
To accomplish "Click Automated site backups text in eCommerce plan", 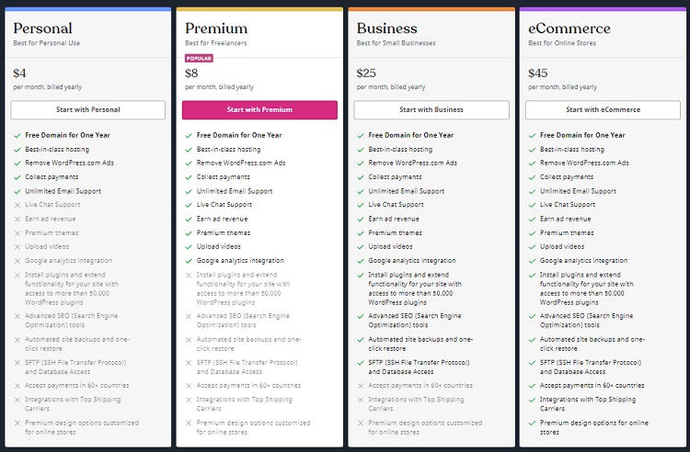I will coord(592,344).
